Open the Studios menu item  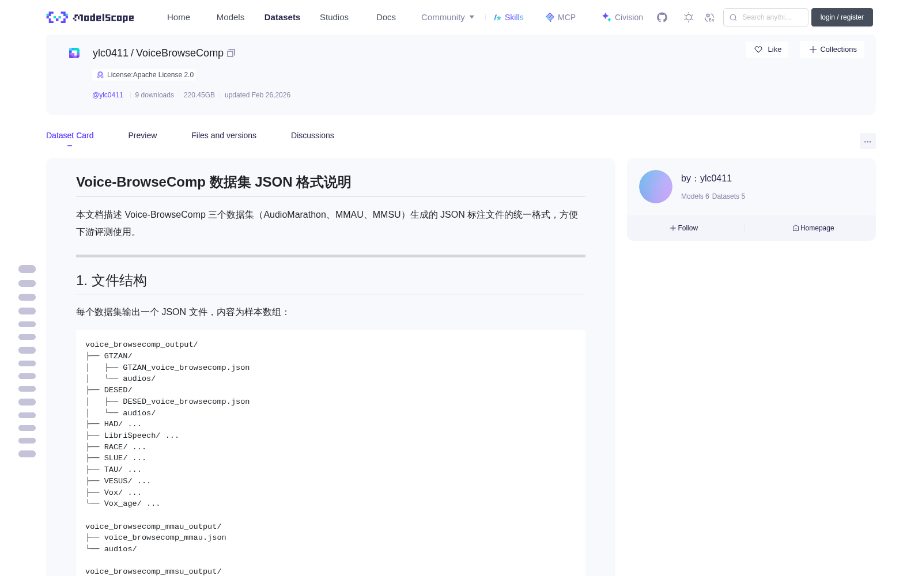pos(334,17)
